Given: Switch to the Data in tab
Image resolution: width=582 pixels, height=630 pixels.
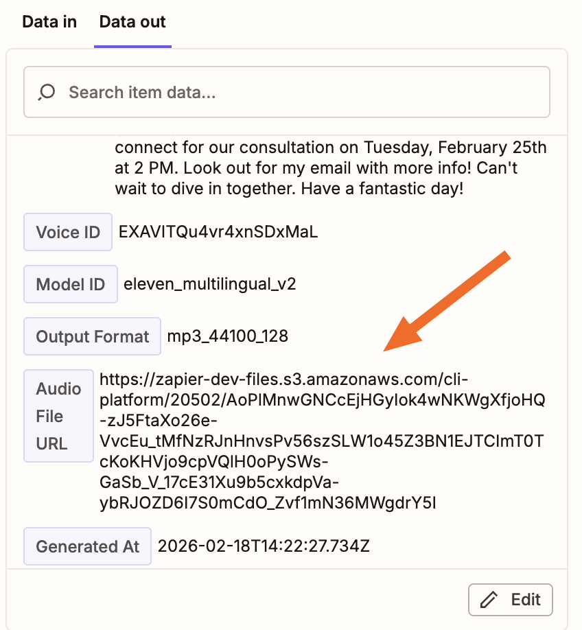Looking at the screenshot, I should [49, 22].
